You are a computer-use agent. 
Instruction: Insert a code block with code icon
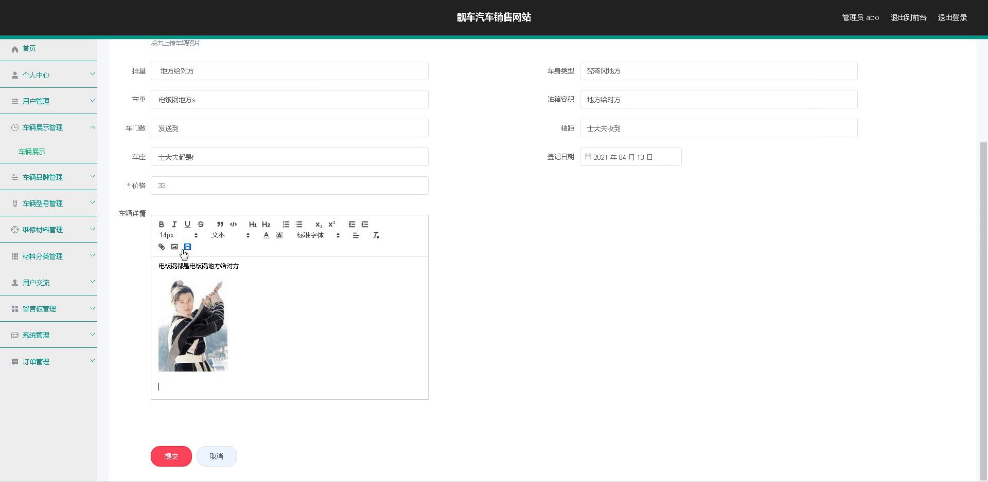point(233,224)
